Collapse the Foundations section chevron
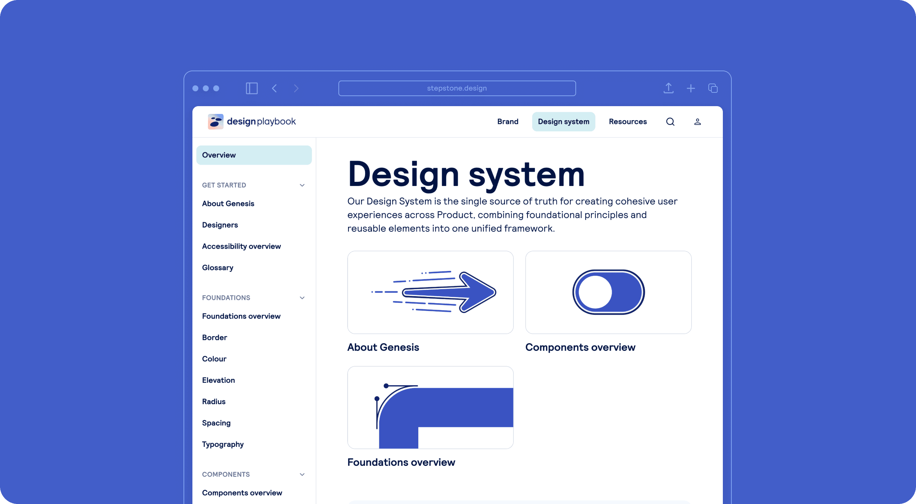This screenshot has height=504, width=916. point(302,298)
